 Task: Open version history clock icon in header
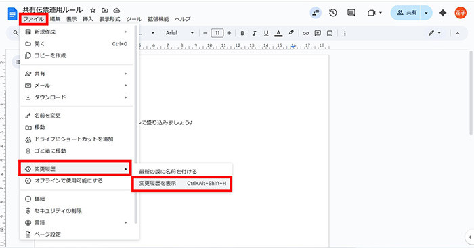point(333,13)
